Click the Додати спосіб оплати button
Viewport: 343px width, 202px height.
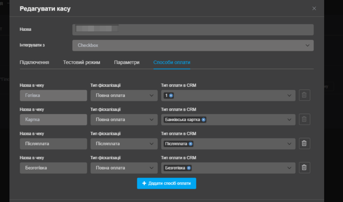click(x=166, y=183)
